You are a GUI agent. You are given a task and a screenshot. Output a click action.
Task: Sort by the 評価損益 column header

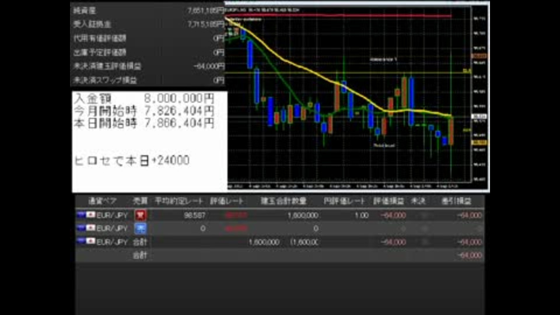click(x=388, y=201)
